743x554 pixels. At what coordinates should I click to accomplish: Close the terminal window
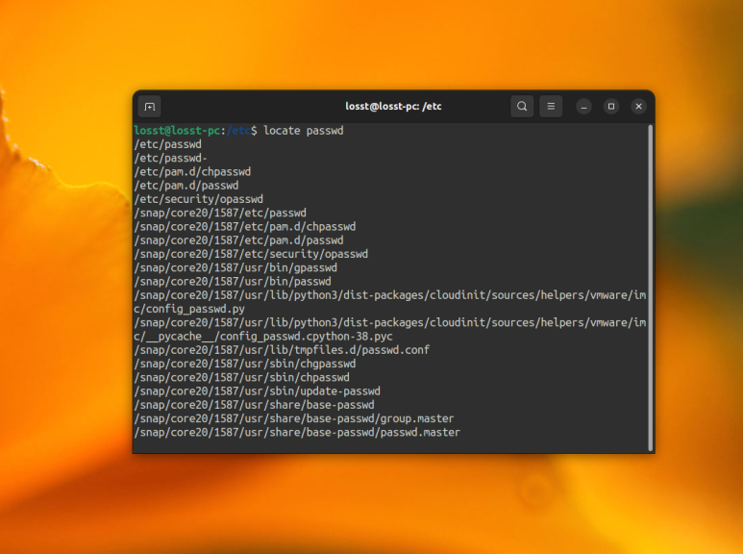coord(639,106)
